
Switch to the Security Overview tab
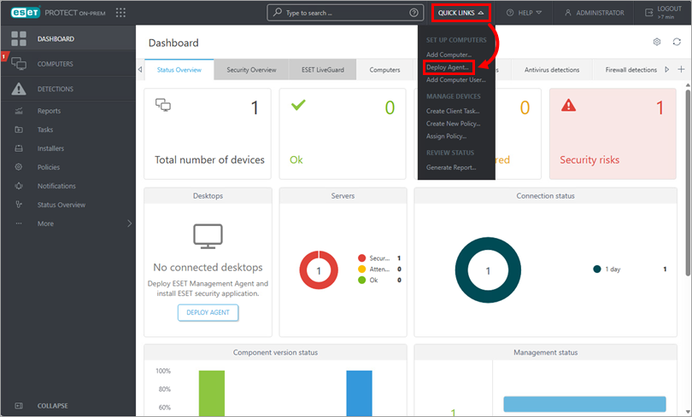251,70
